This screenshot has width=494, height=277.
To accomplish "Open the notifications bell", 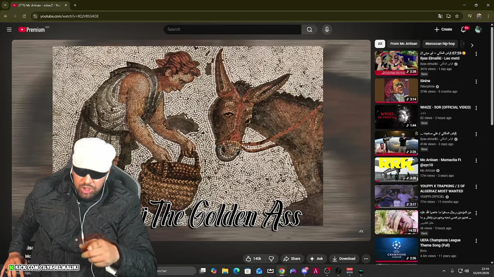I will [464, 30].
